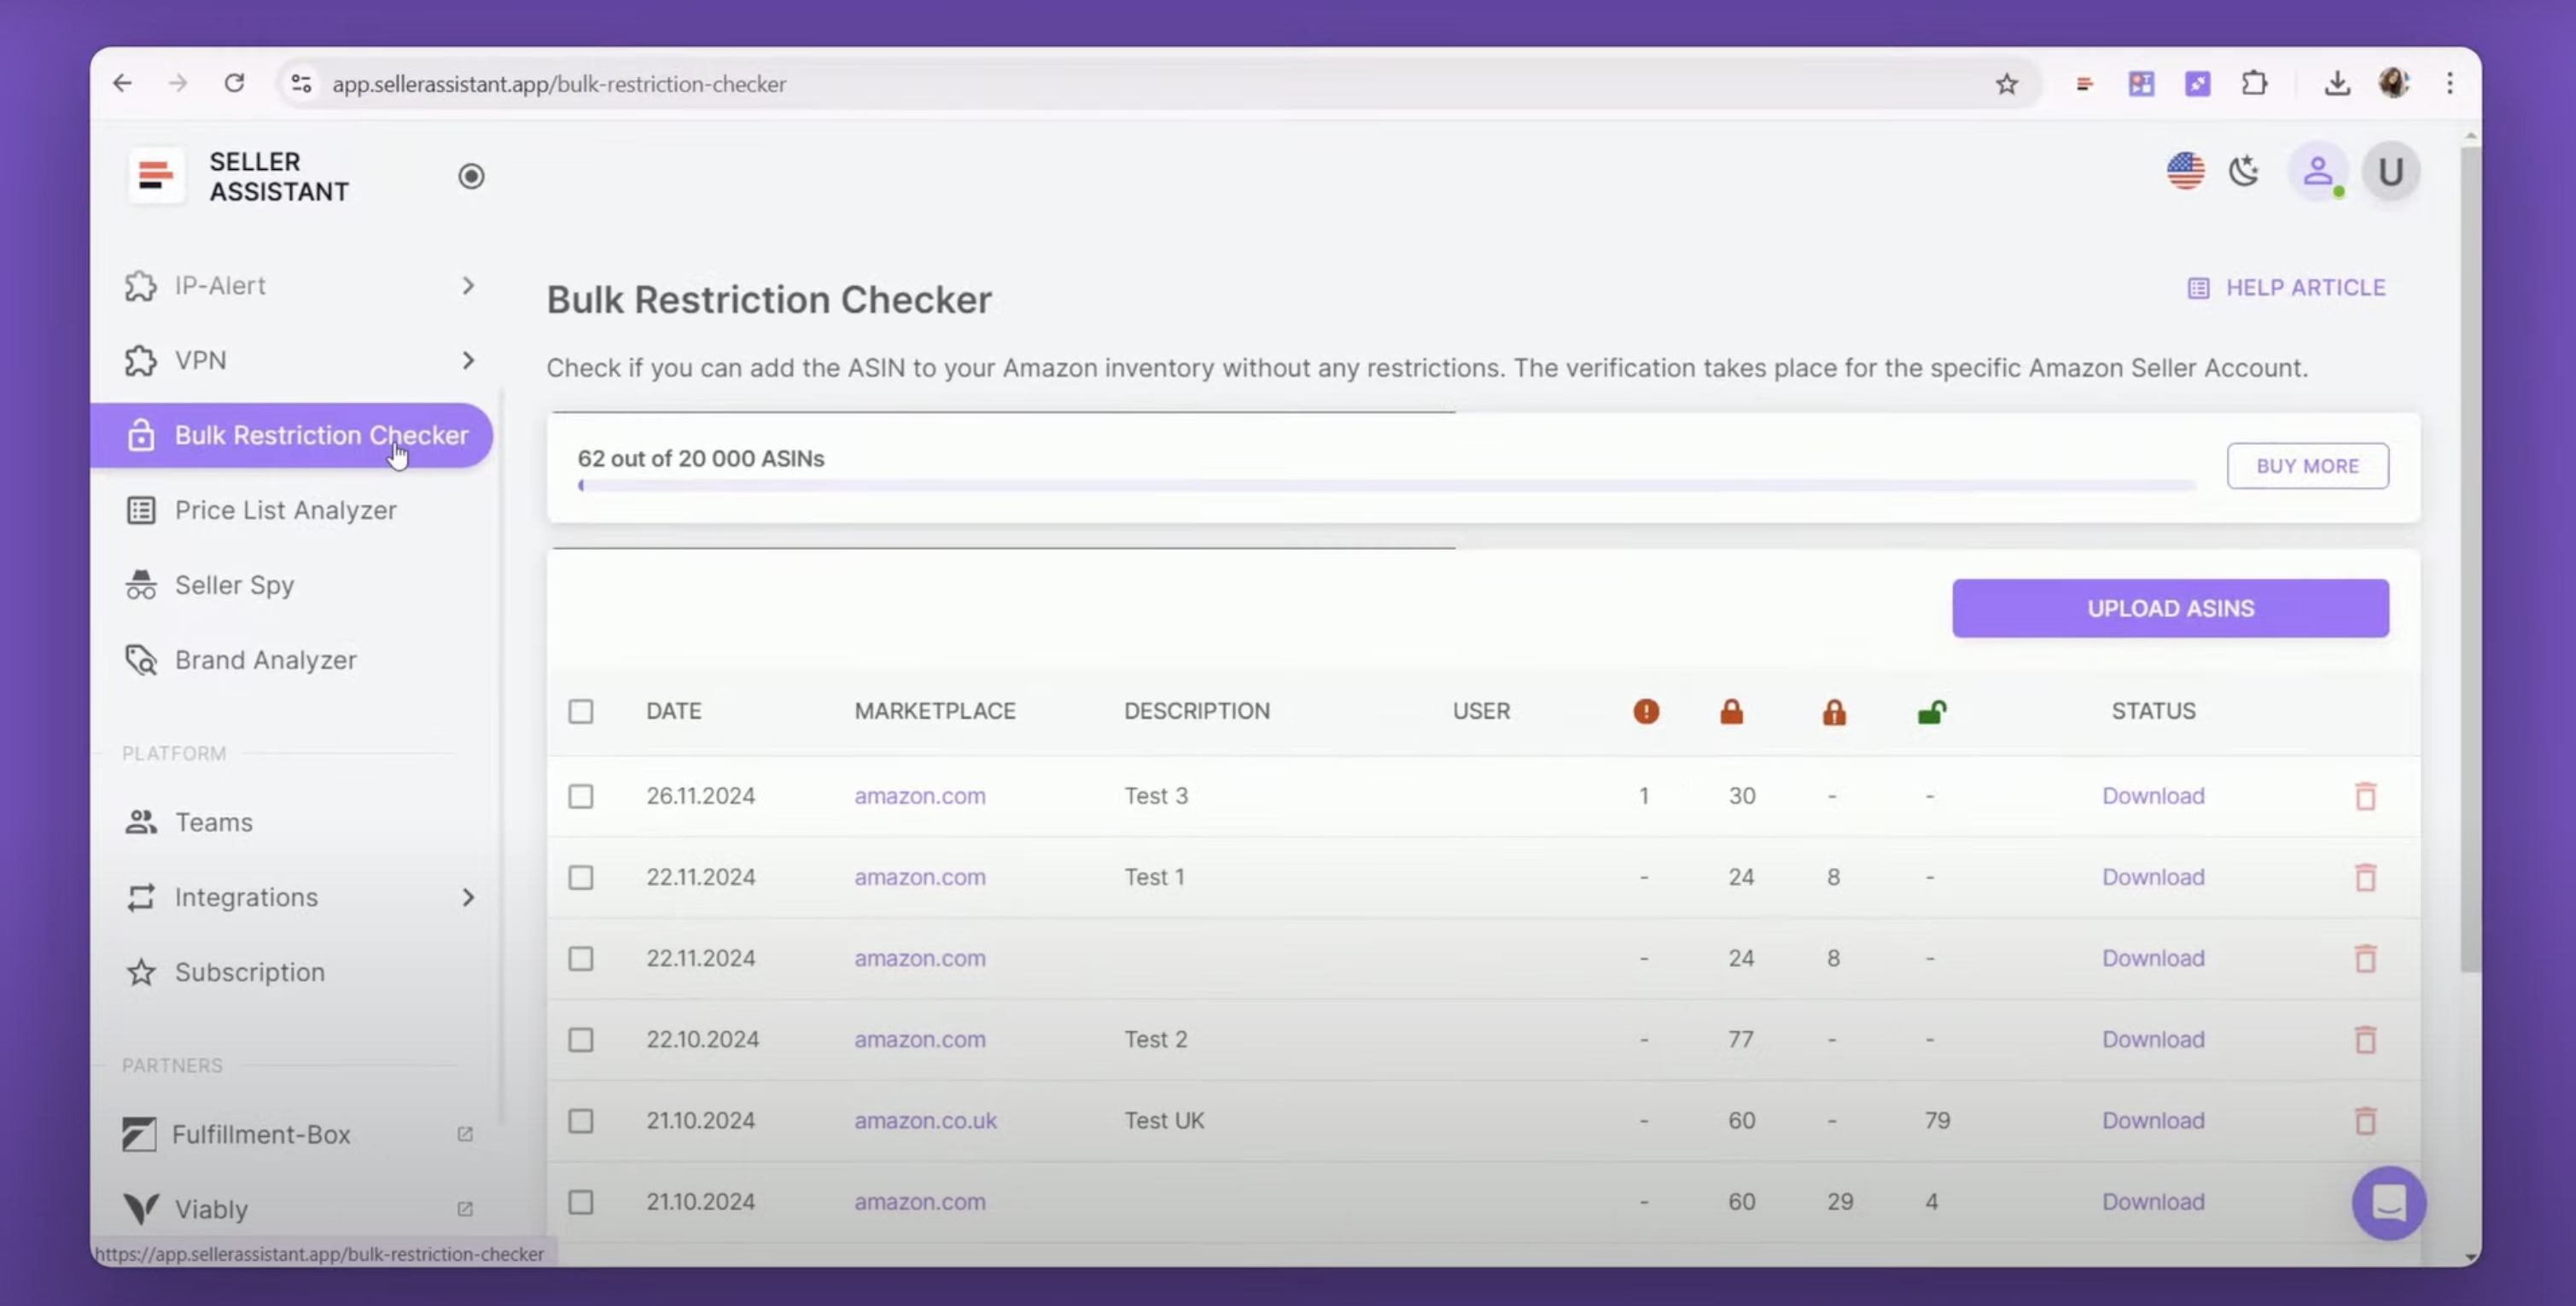Open the Seller Spy tool
The width and height of the screenshot is (2576, 1306).
tap(234, 584)
